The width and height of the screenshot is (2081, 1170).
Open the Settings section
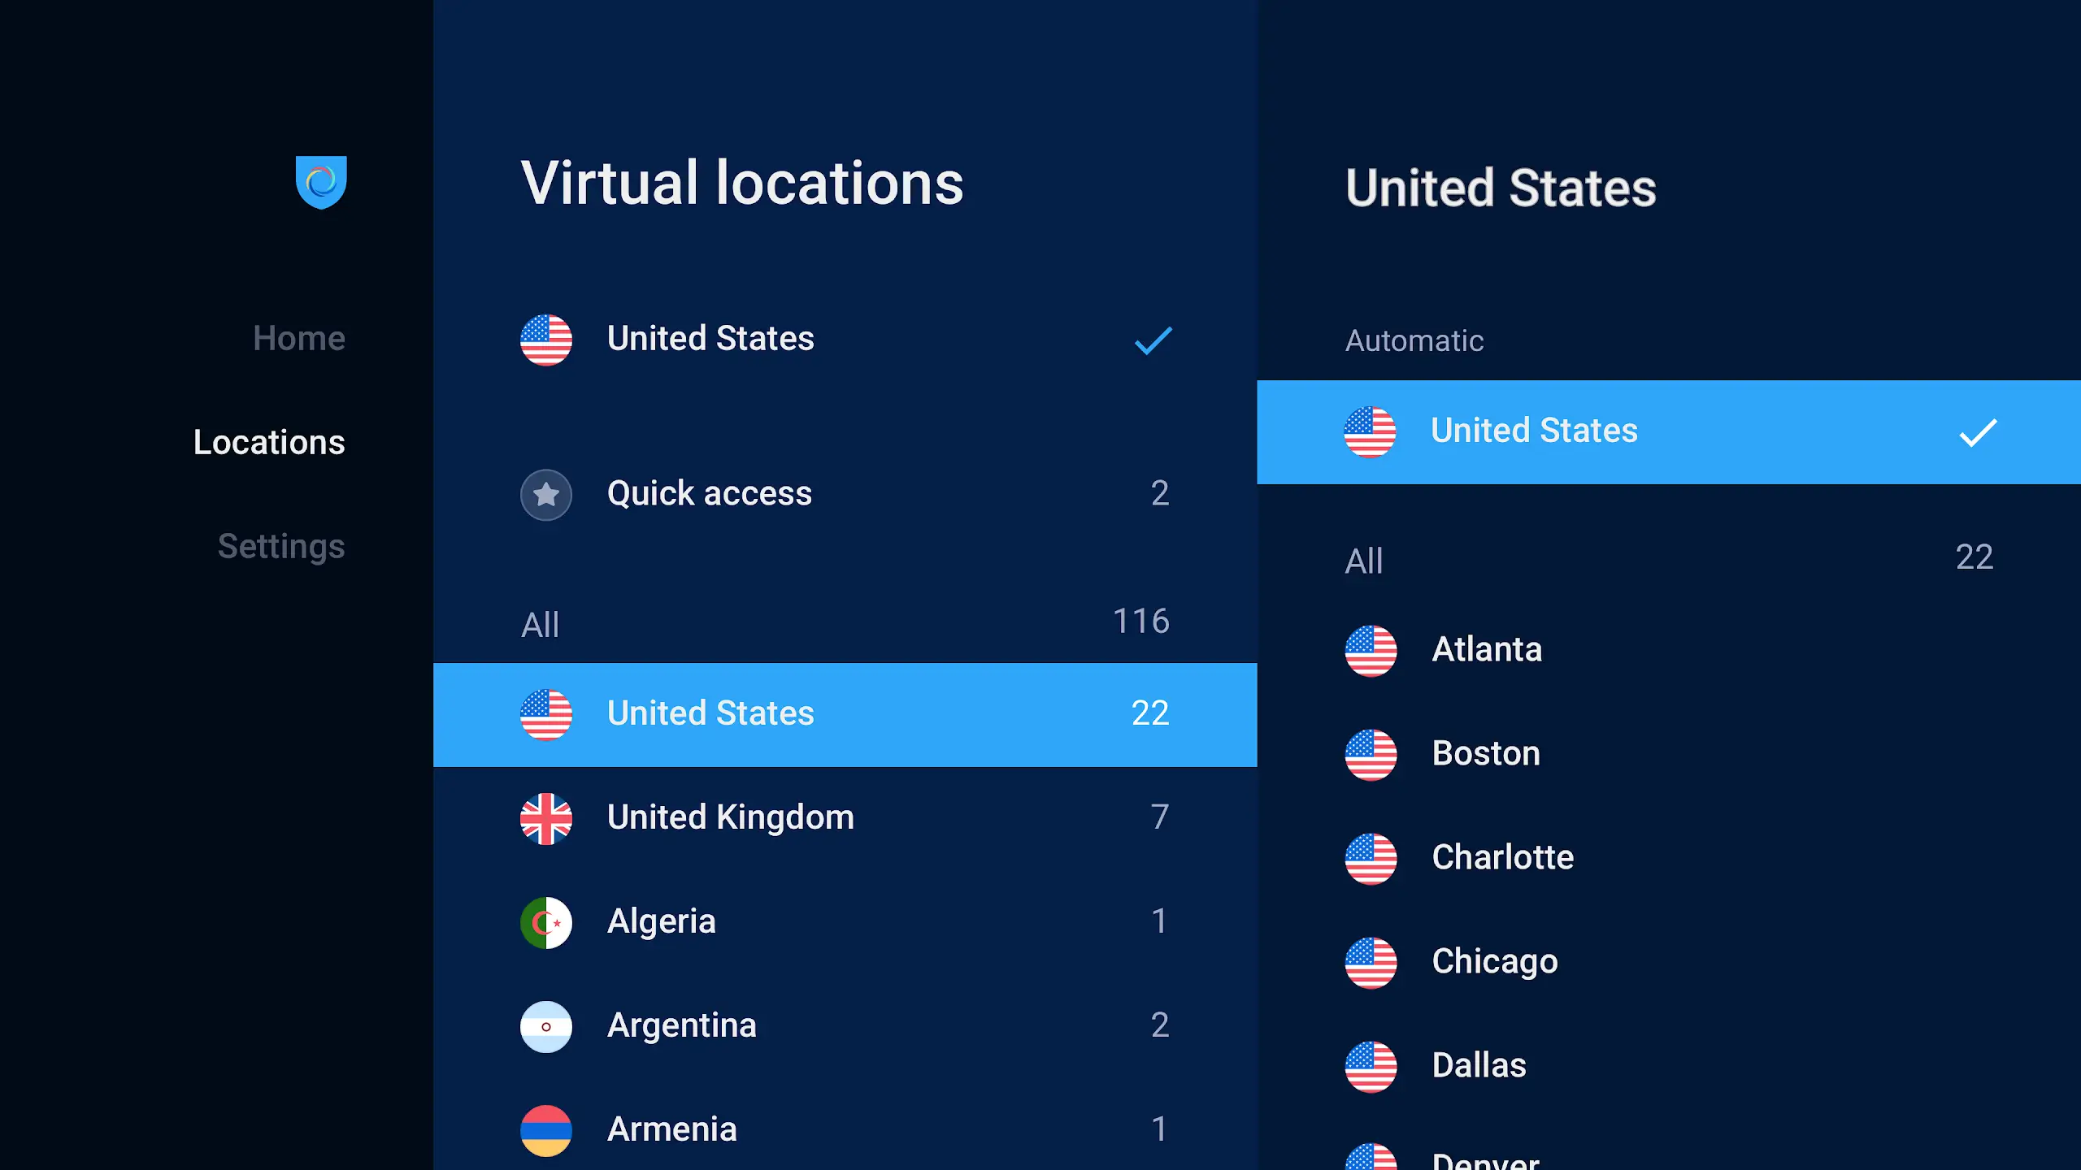[280, 546]
